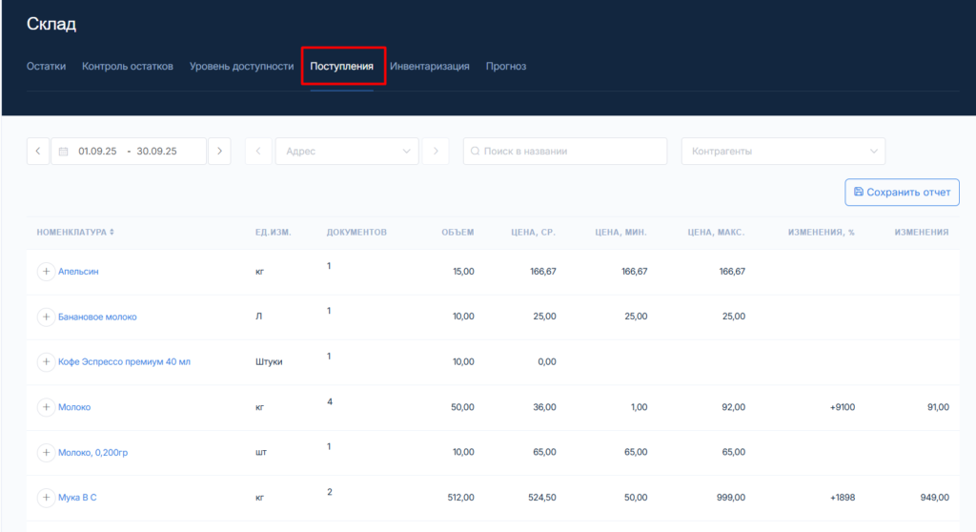Sort by Номенклатура column header
The height and width of the screenshot is (532, 976).
pyautogui.click(x=75, y=232)
